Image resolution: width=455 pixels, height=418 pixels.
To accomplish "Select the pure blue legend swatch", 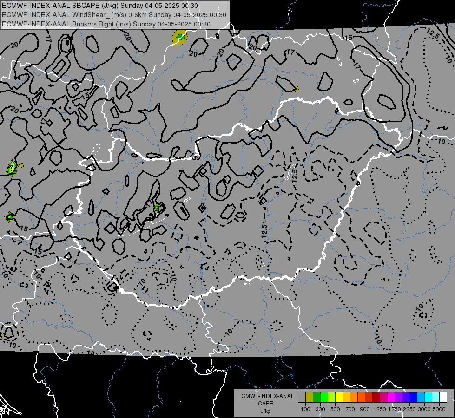I will [x=414, y=398].
